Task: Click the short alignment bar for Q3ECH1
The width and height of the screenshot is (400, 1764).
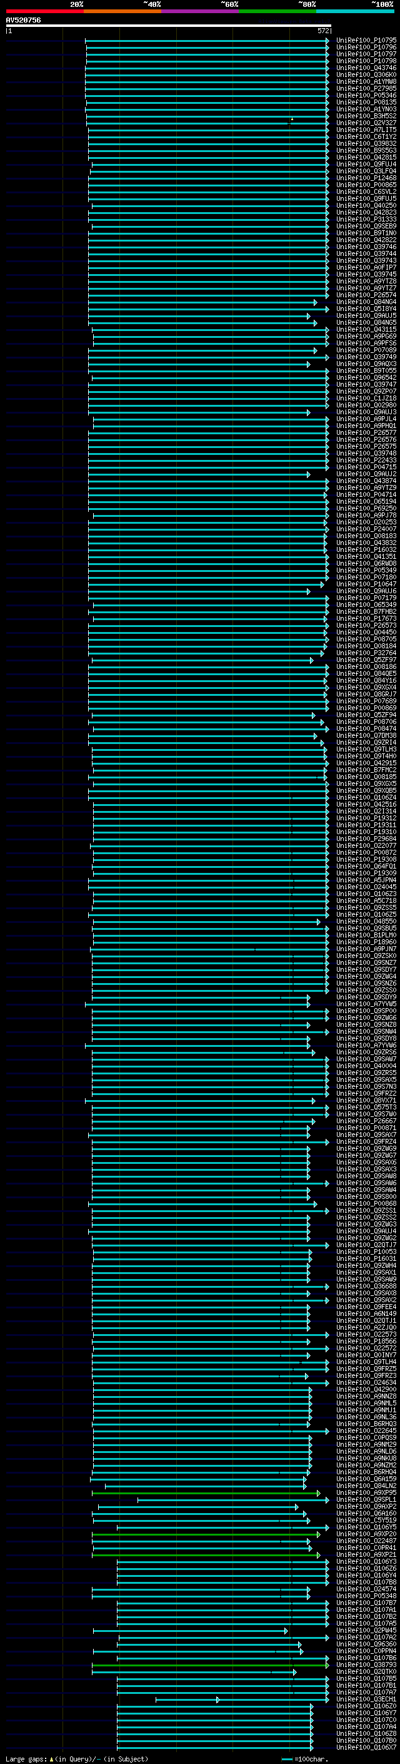Action: pos(187,1700)
